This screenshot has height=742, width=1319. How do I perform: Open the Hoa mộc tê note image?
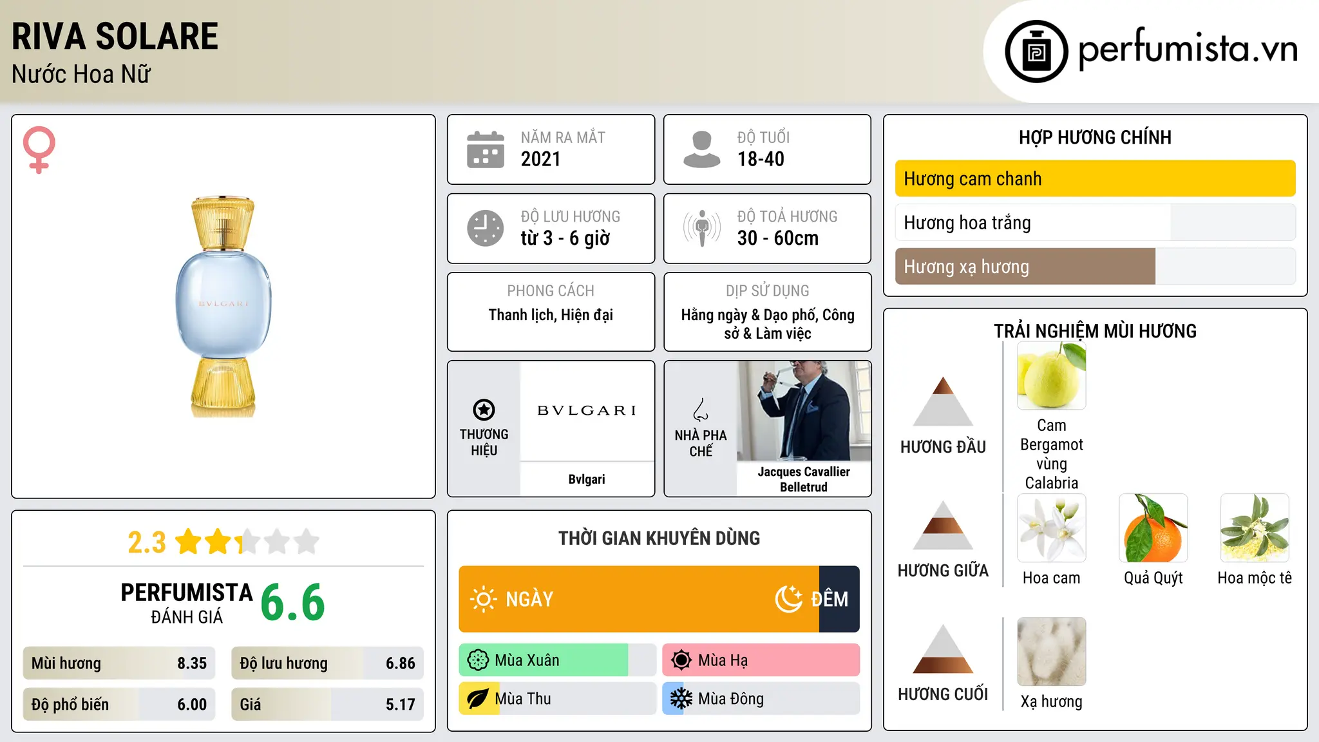tap(1255, 528)
